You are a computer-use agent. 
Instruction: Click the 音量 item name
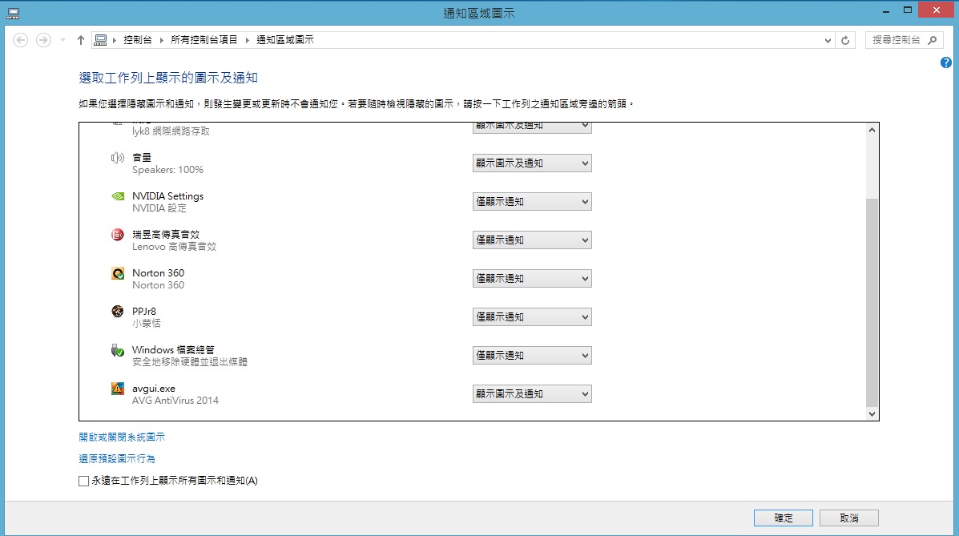click(x=141, y=157)
